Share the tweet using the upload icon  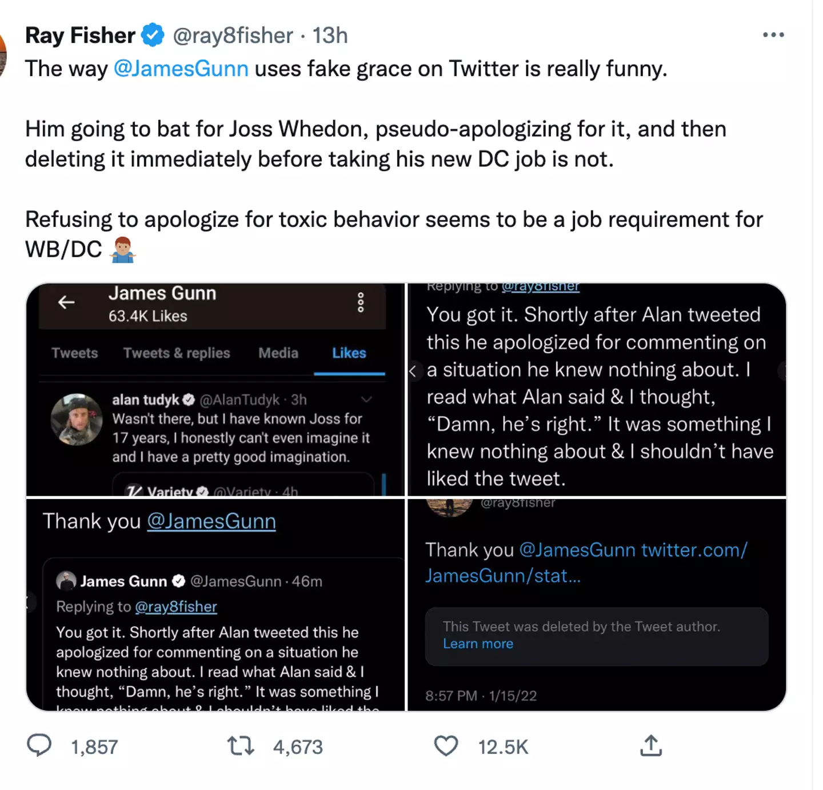click(x=652, y=745)
